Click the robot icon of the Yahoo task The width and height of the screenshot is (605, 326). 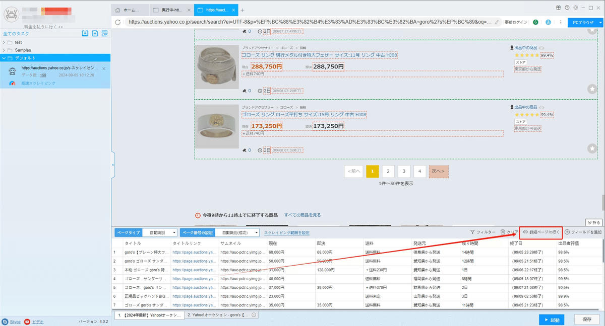[13, 71]
